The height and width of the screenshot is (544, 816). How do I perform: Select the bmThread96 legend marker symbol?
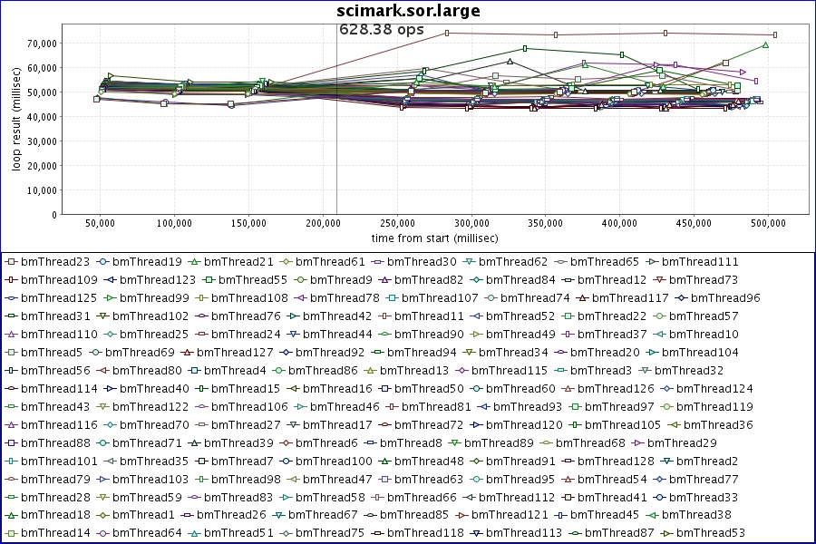tap(680, 298)
